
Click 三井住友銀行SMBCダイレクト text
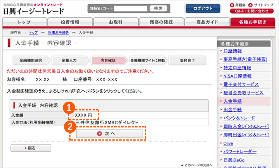(x=107, y=122)
